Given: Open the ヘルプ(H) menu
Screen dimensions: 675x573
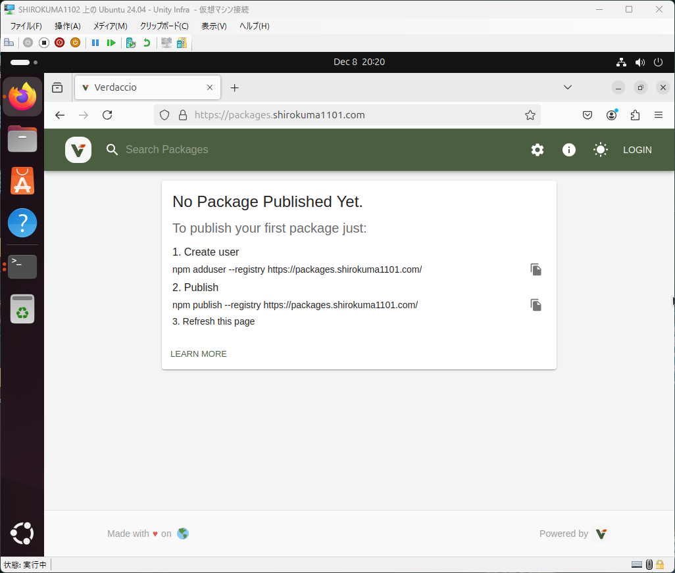Looking at the screenshot, I should click(255, 26).
